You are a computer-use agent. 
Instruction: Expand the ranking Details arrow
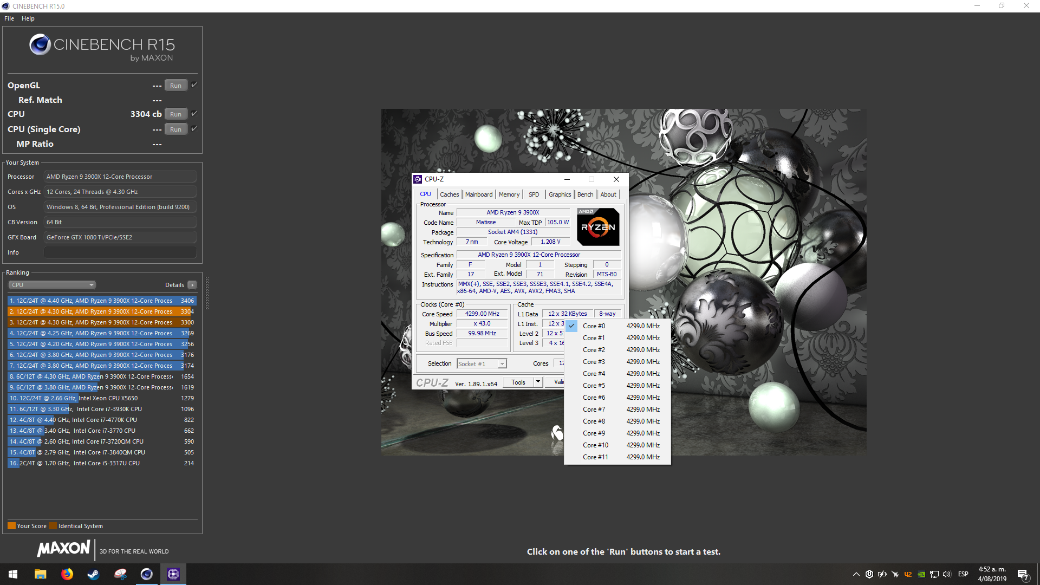pos(192,285)
